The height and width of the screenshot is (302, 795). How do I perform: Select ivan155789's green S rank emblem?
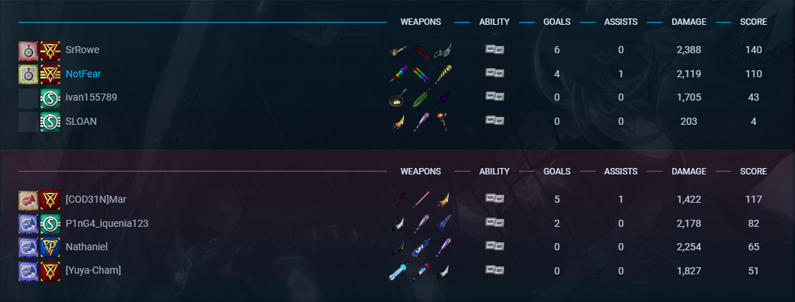click(x=50, y=98)
